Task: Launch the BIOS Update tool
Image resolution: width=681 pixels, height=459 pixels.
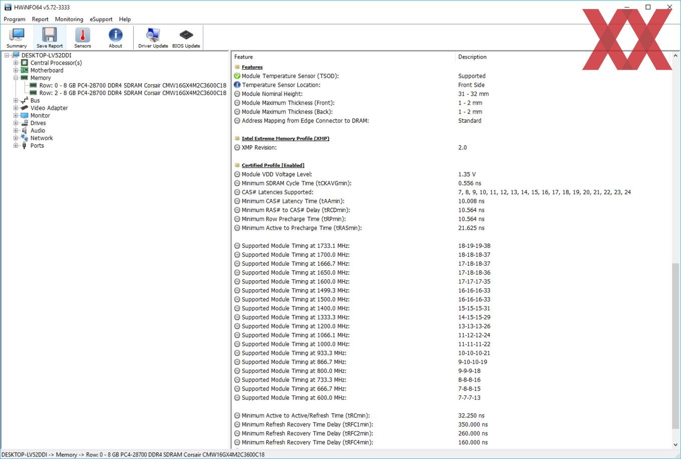Action: tap(186, 38)
